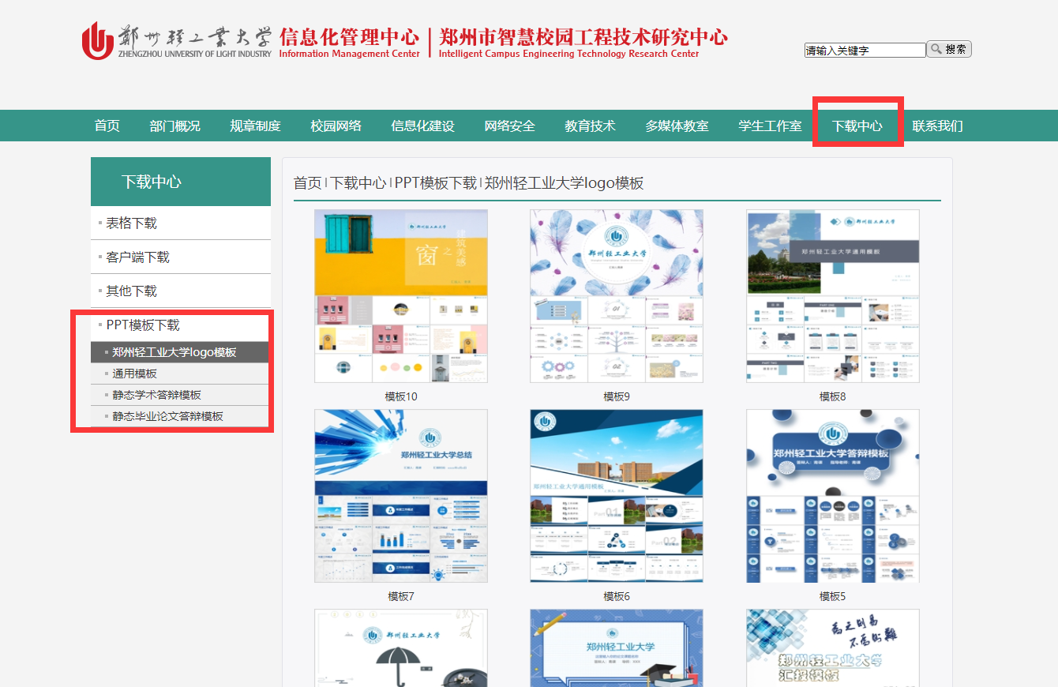Open 其他下载 in the sidebar
The image size is (1058, 687).
tap(181, 291)
